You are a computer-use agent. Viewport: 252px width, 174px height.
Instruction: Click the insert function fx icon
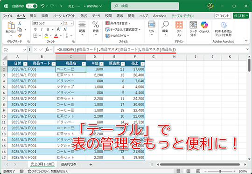tap(47, 50)
